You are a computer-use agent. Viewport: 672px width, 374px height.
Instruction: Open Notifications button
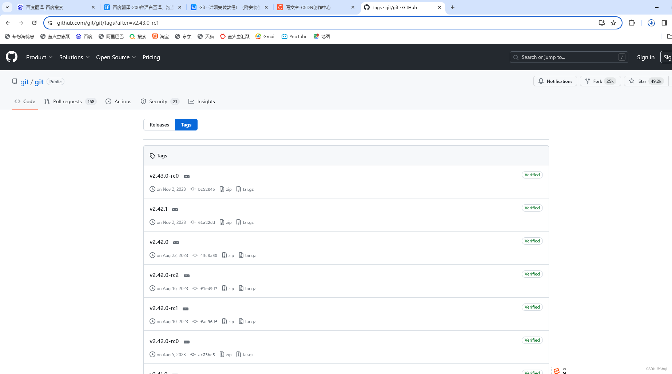(x=555, y=81)
